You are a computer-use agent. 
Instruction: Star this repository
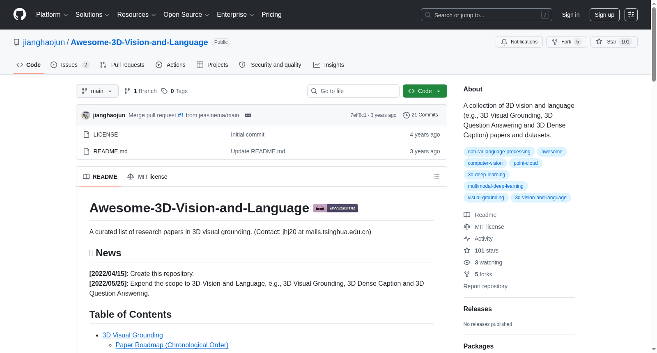(614, 42)
